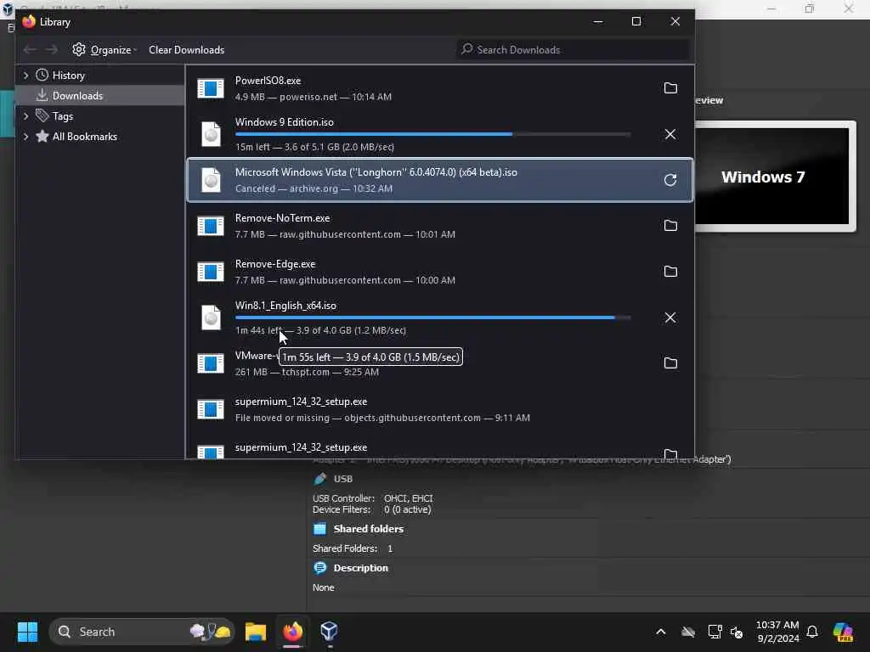Screen dimensions: 870x652
Task: Click the supermium setup 'File moved or missing' icon
Action: (211, 409)
